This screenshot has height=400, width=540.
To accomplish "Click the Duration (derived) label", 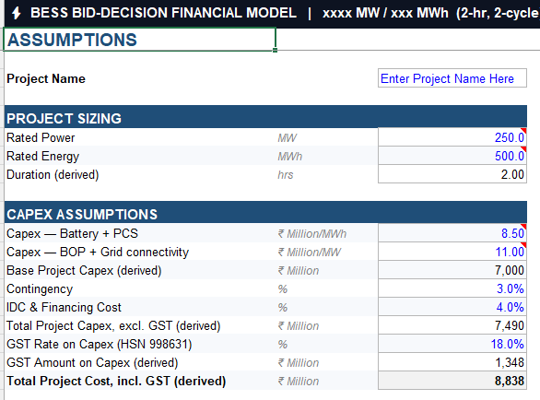I will coord(53,175).
